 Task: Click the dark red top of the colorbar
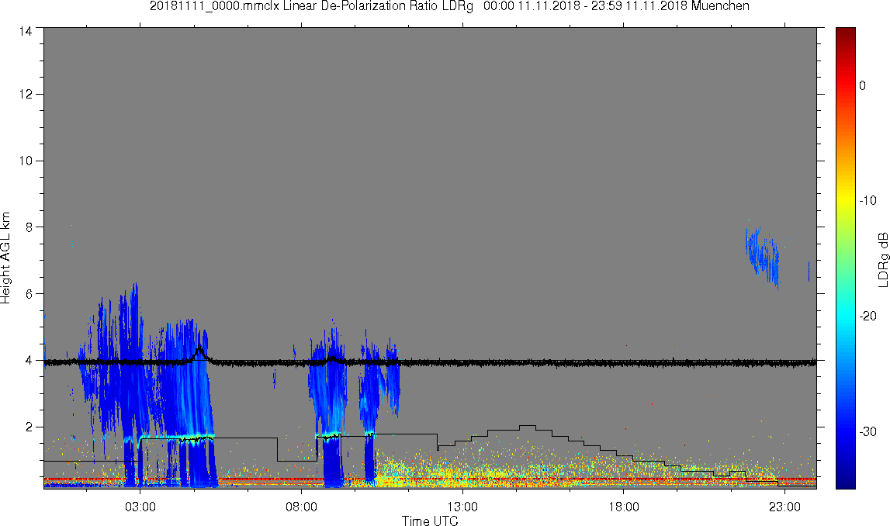pyautogui.click(x=845, y=33)
